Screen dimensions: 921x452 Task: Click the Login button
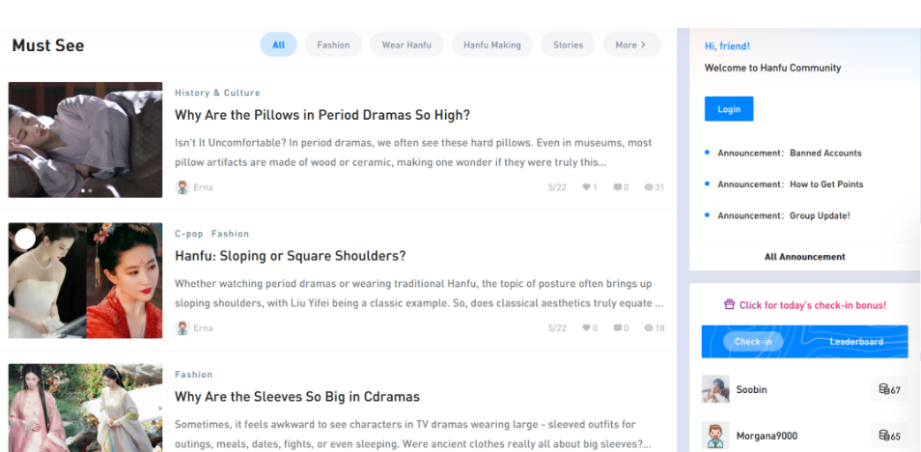pyautogui.click(x=729, y=109)
